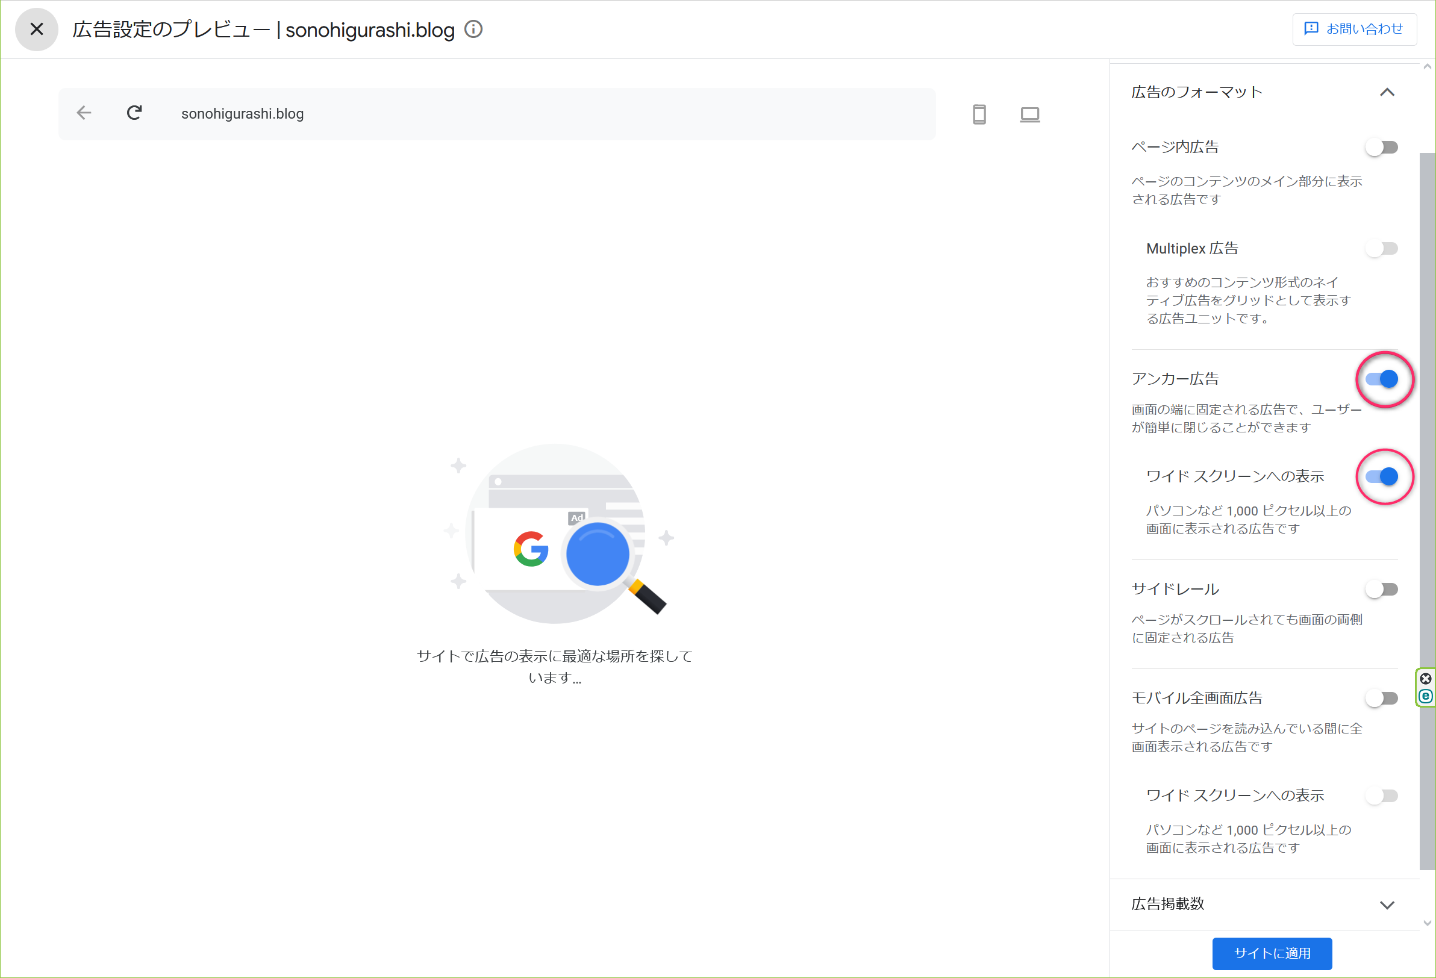Click the サイトに適用 button
1436x978 pixels.
(1272, 953)
